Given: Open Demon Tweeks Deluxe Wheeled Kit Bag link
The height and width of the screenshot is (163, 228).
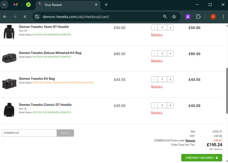Looking at the screenshot, I should 50,53.
